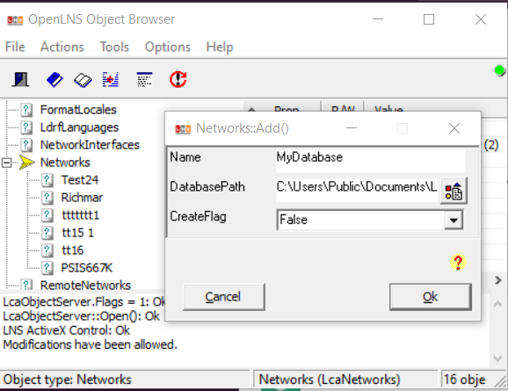Image resolution: width=508 pixels, height=391 pixels.
Task: Click the log panel scroll up arrow
Action: pyautogui.click(x=497, y=304)
